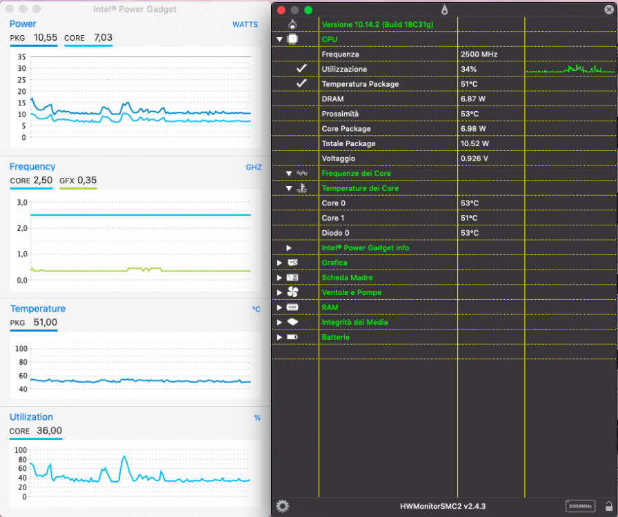Open HWMonitor settings gear icon
The width and height of the screenshot is (618, 517).
282,506
